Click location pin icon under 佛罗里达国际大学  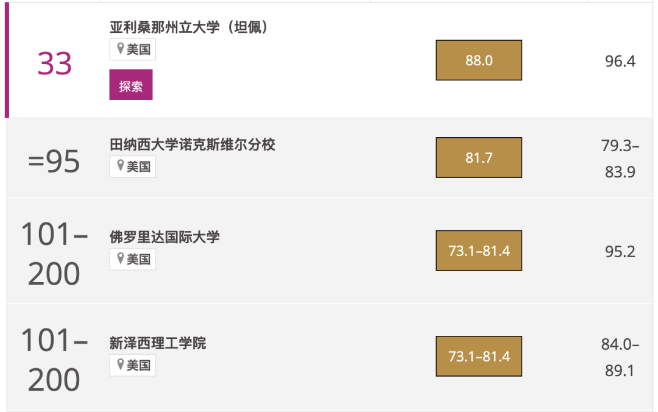click(121, 259)
